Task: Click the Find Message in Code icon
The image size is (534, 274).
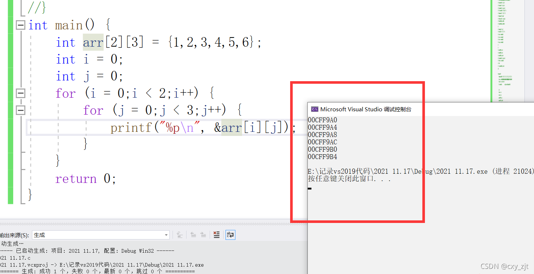Action: click(180, 235)
